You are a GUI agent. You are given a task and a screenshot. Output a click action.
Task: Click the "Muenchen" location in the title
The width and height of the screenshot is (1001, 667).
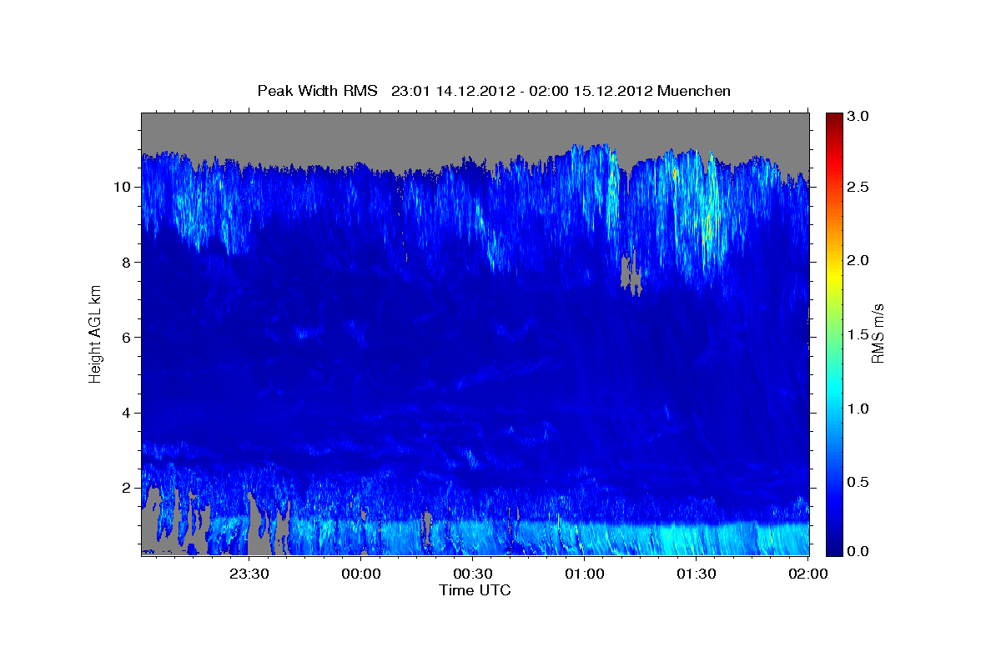694,90
